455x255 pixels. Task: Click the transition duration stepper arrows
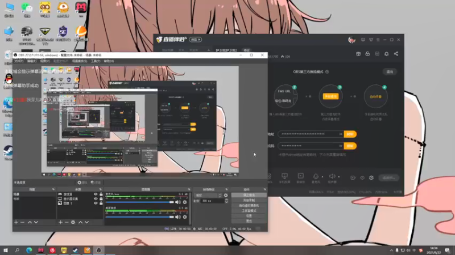pos(226,201)
